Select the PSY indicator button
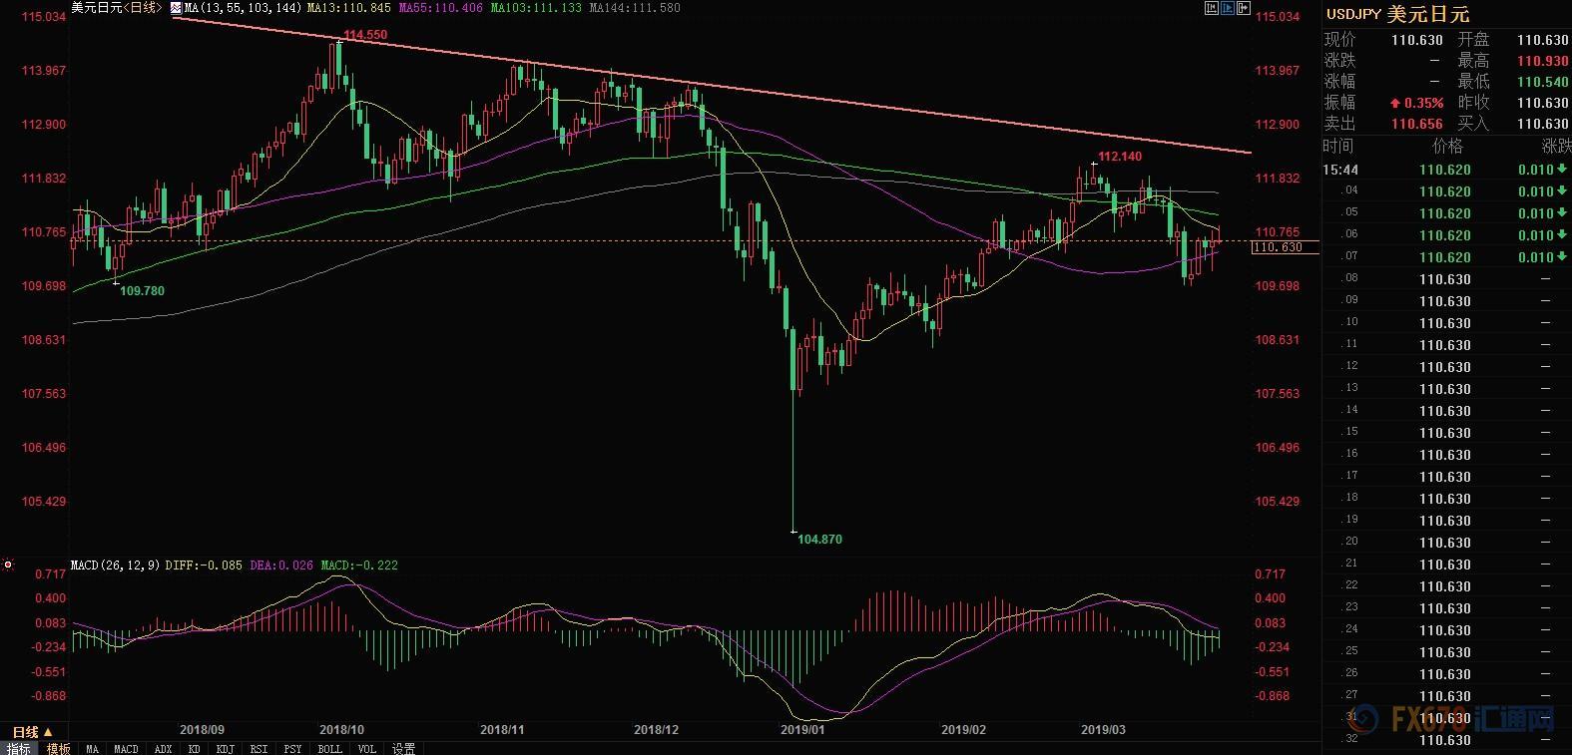The image size is (1572, 755). click(x=292, y=748)
